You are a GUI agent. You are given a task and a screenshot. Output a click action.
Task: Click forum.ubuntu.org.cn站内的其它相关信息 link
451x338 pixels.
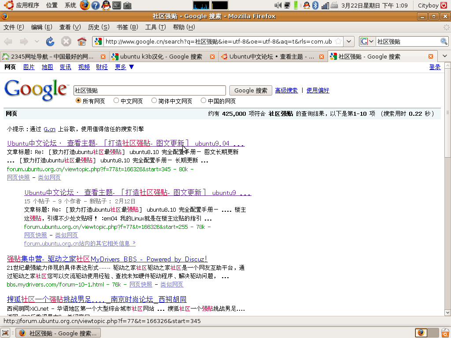[x=80, y=243]
